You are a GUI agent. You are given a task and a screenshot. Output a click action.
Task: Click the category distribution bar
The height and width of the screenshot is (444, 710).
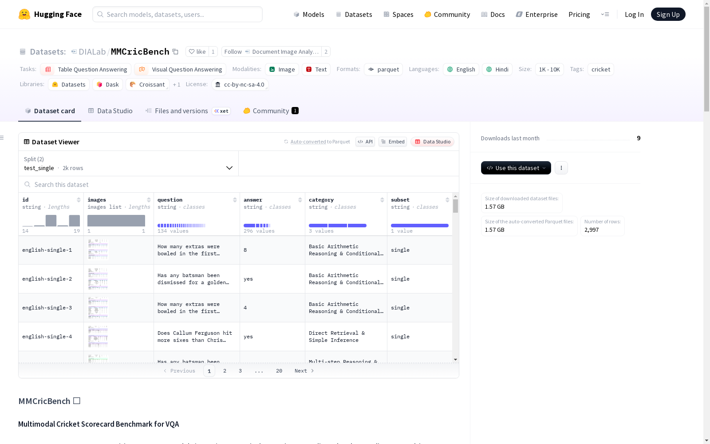[338, 226]
